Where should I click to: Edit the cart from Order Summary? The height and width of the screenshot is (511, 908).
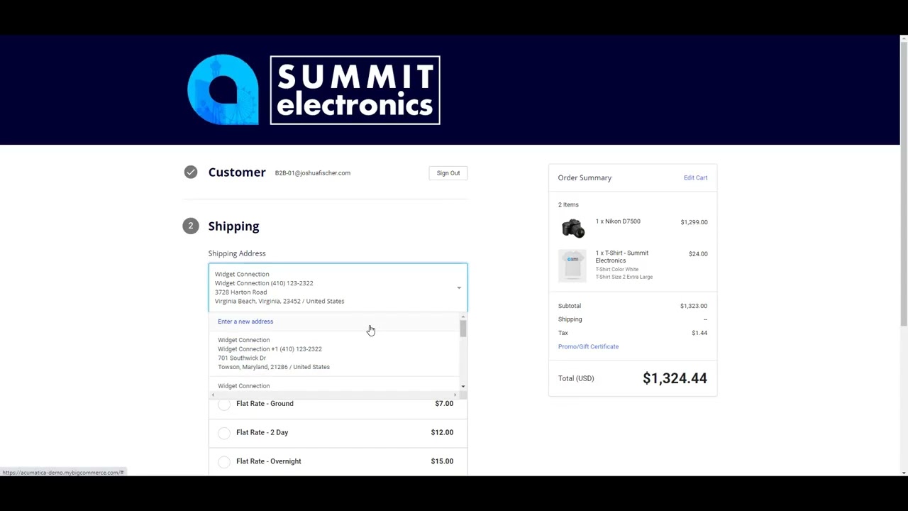coord(695,177)
